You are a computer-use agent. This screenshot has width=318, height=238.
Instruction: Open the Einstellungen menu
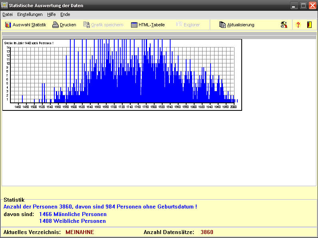pyautogui.click(x=30, y=14)
